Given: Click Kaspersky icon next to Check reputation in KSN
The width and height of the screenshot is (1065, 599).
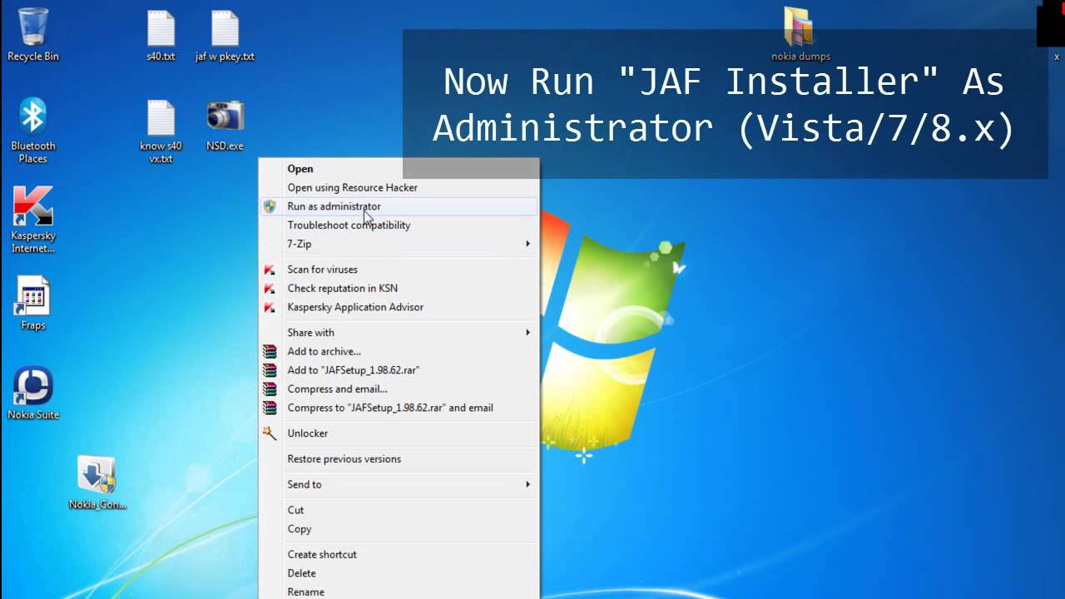Looking at the screenshot, I should pos(270,289).
